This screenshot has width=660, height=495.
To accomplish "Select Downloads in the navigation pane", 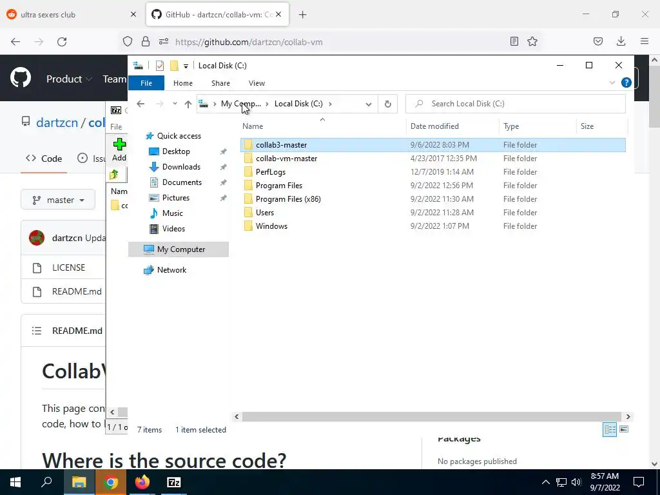I will point(181,167).
